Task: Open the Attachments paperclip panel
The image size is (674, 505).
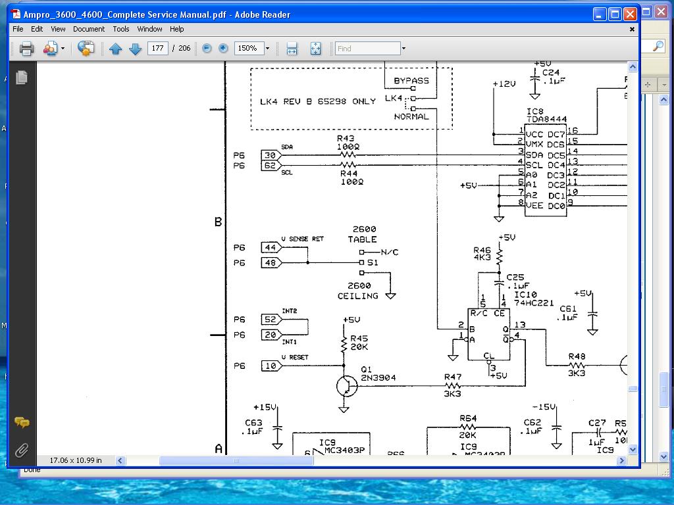Action: (x=22, y=450)
